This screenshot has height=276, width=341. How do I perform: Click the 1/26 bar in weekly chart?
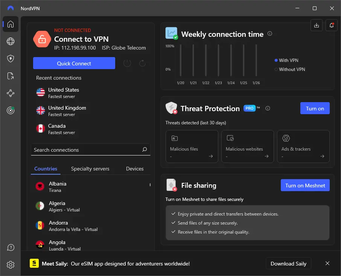256,60
